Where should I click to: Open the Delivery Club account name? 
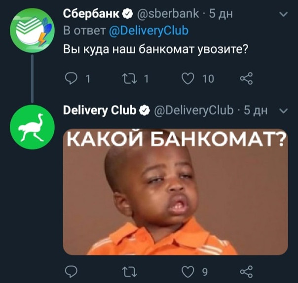pos(100,110)
